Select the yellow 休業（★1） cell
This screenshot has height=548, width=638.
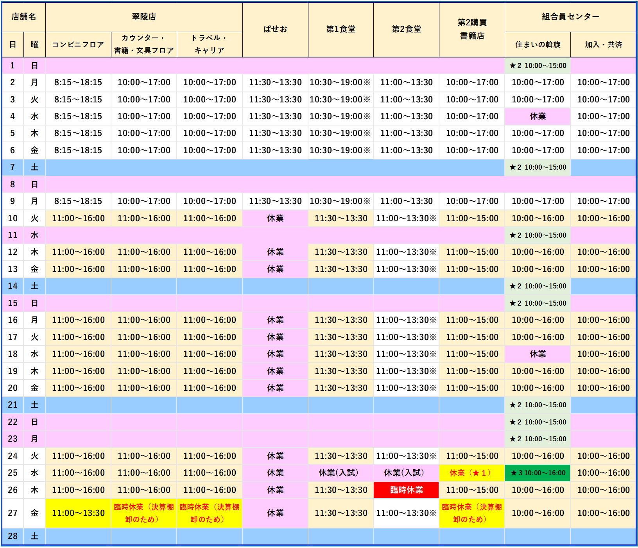pyautogui.click(x=472, y=473)
